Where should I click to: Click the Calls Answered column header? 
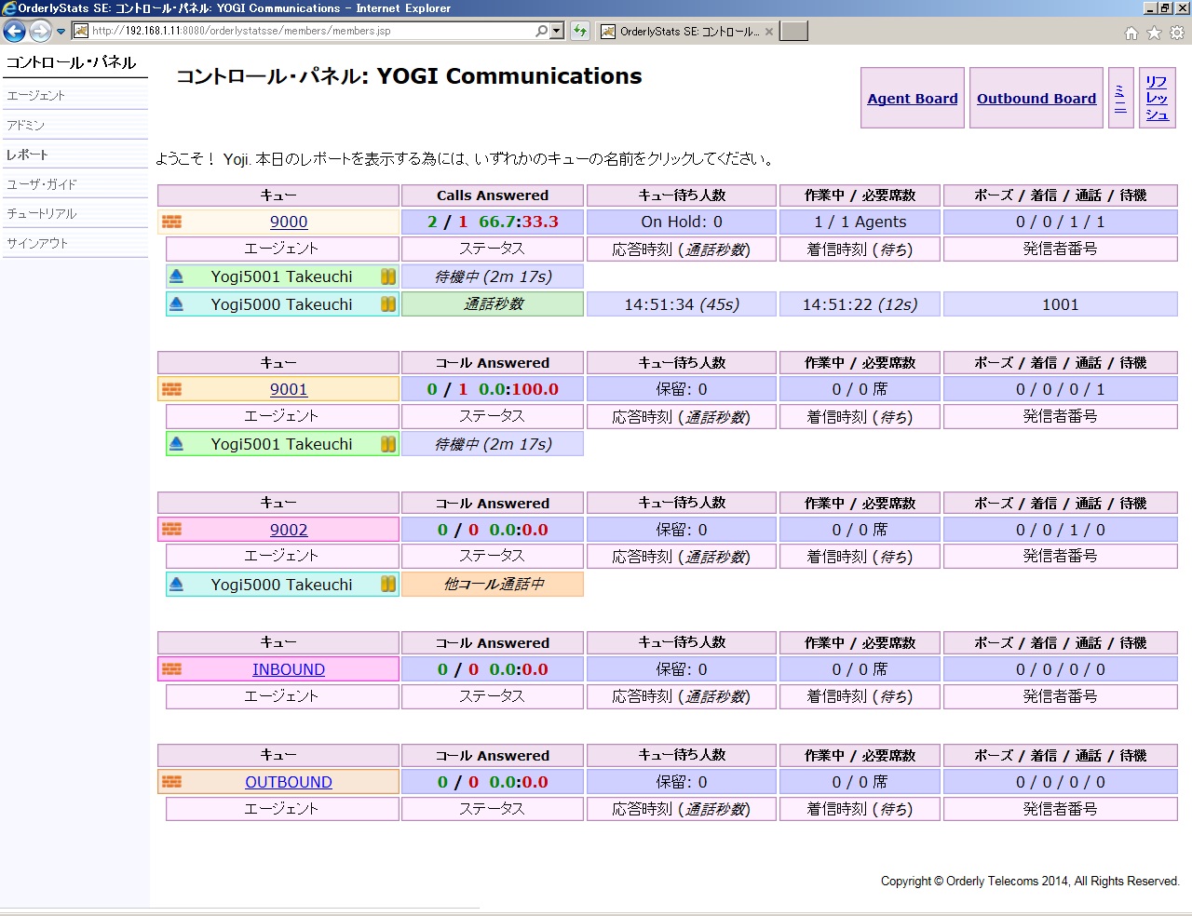pyautogui.click(x=493, y=195)
